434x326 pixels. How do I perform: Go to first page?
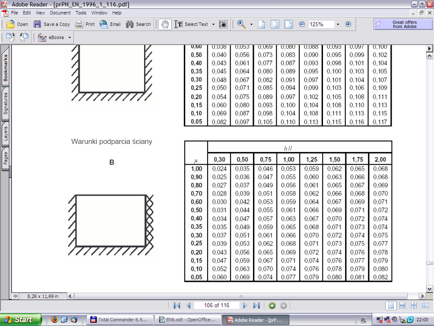[x=177, y=306]
